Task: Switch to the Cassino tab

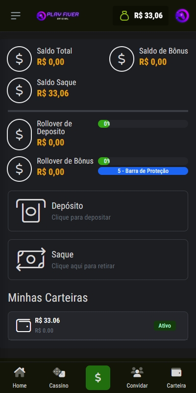Action: [59, 378]
